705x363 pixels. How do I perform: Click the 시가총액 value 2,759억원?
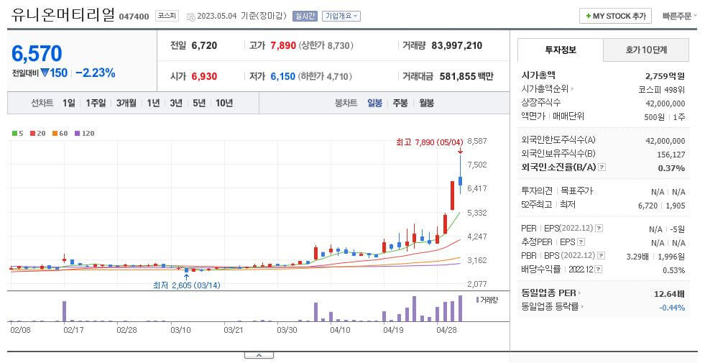click(x=665, y=76)
